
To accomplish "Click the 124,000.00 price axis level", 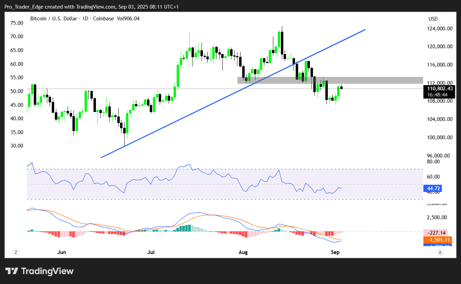I will click(440, 29).
